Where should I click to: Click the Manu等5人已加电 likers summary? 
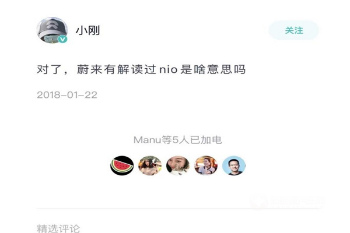point(178,140)
